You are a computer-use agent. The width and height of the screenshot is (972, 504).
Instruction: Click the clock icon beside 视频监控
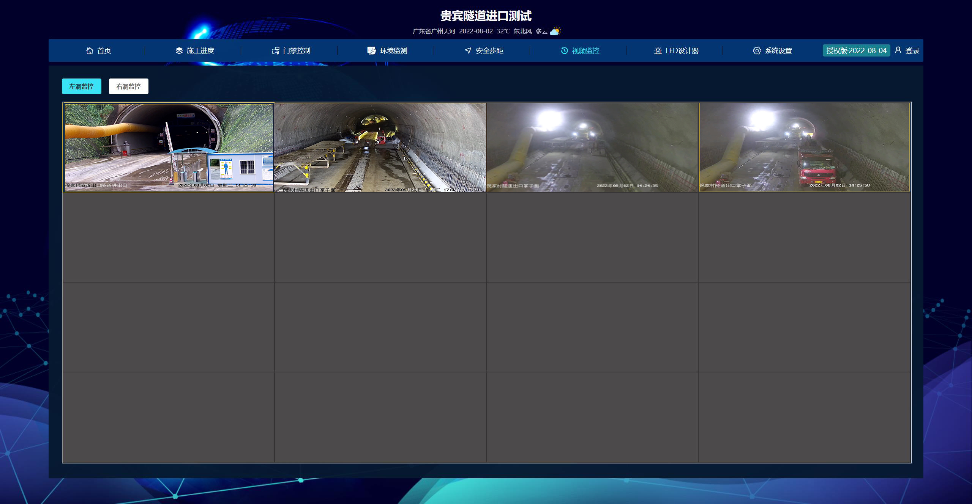coord(565,50)
